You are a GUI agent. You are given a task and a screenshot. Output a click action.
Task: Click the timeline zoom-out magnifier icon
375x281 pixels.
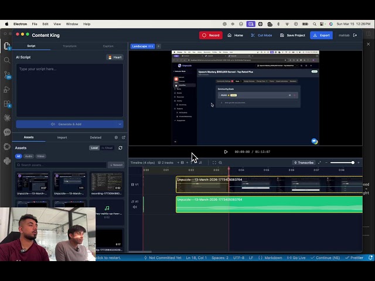(x=220, y=163)
